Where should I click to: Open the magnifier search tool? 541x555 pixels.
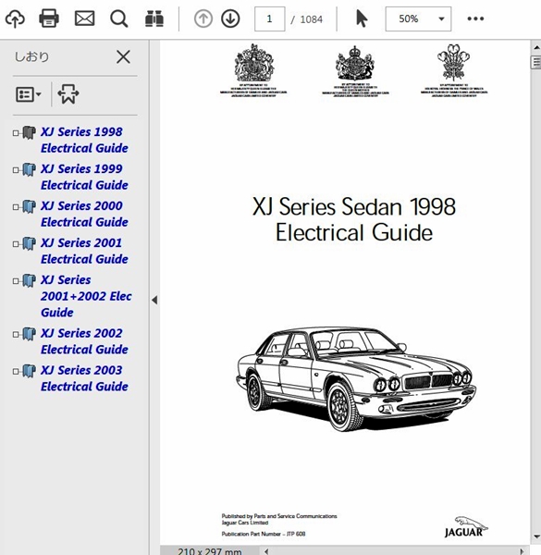(x=119, y=18)
